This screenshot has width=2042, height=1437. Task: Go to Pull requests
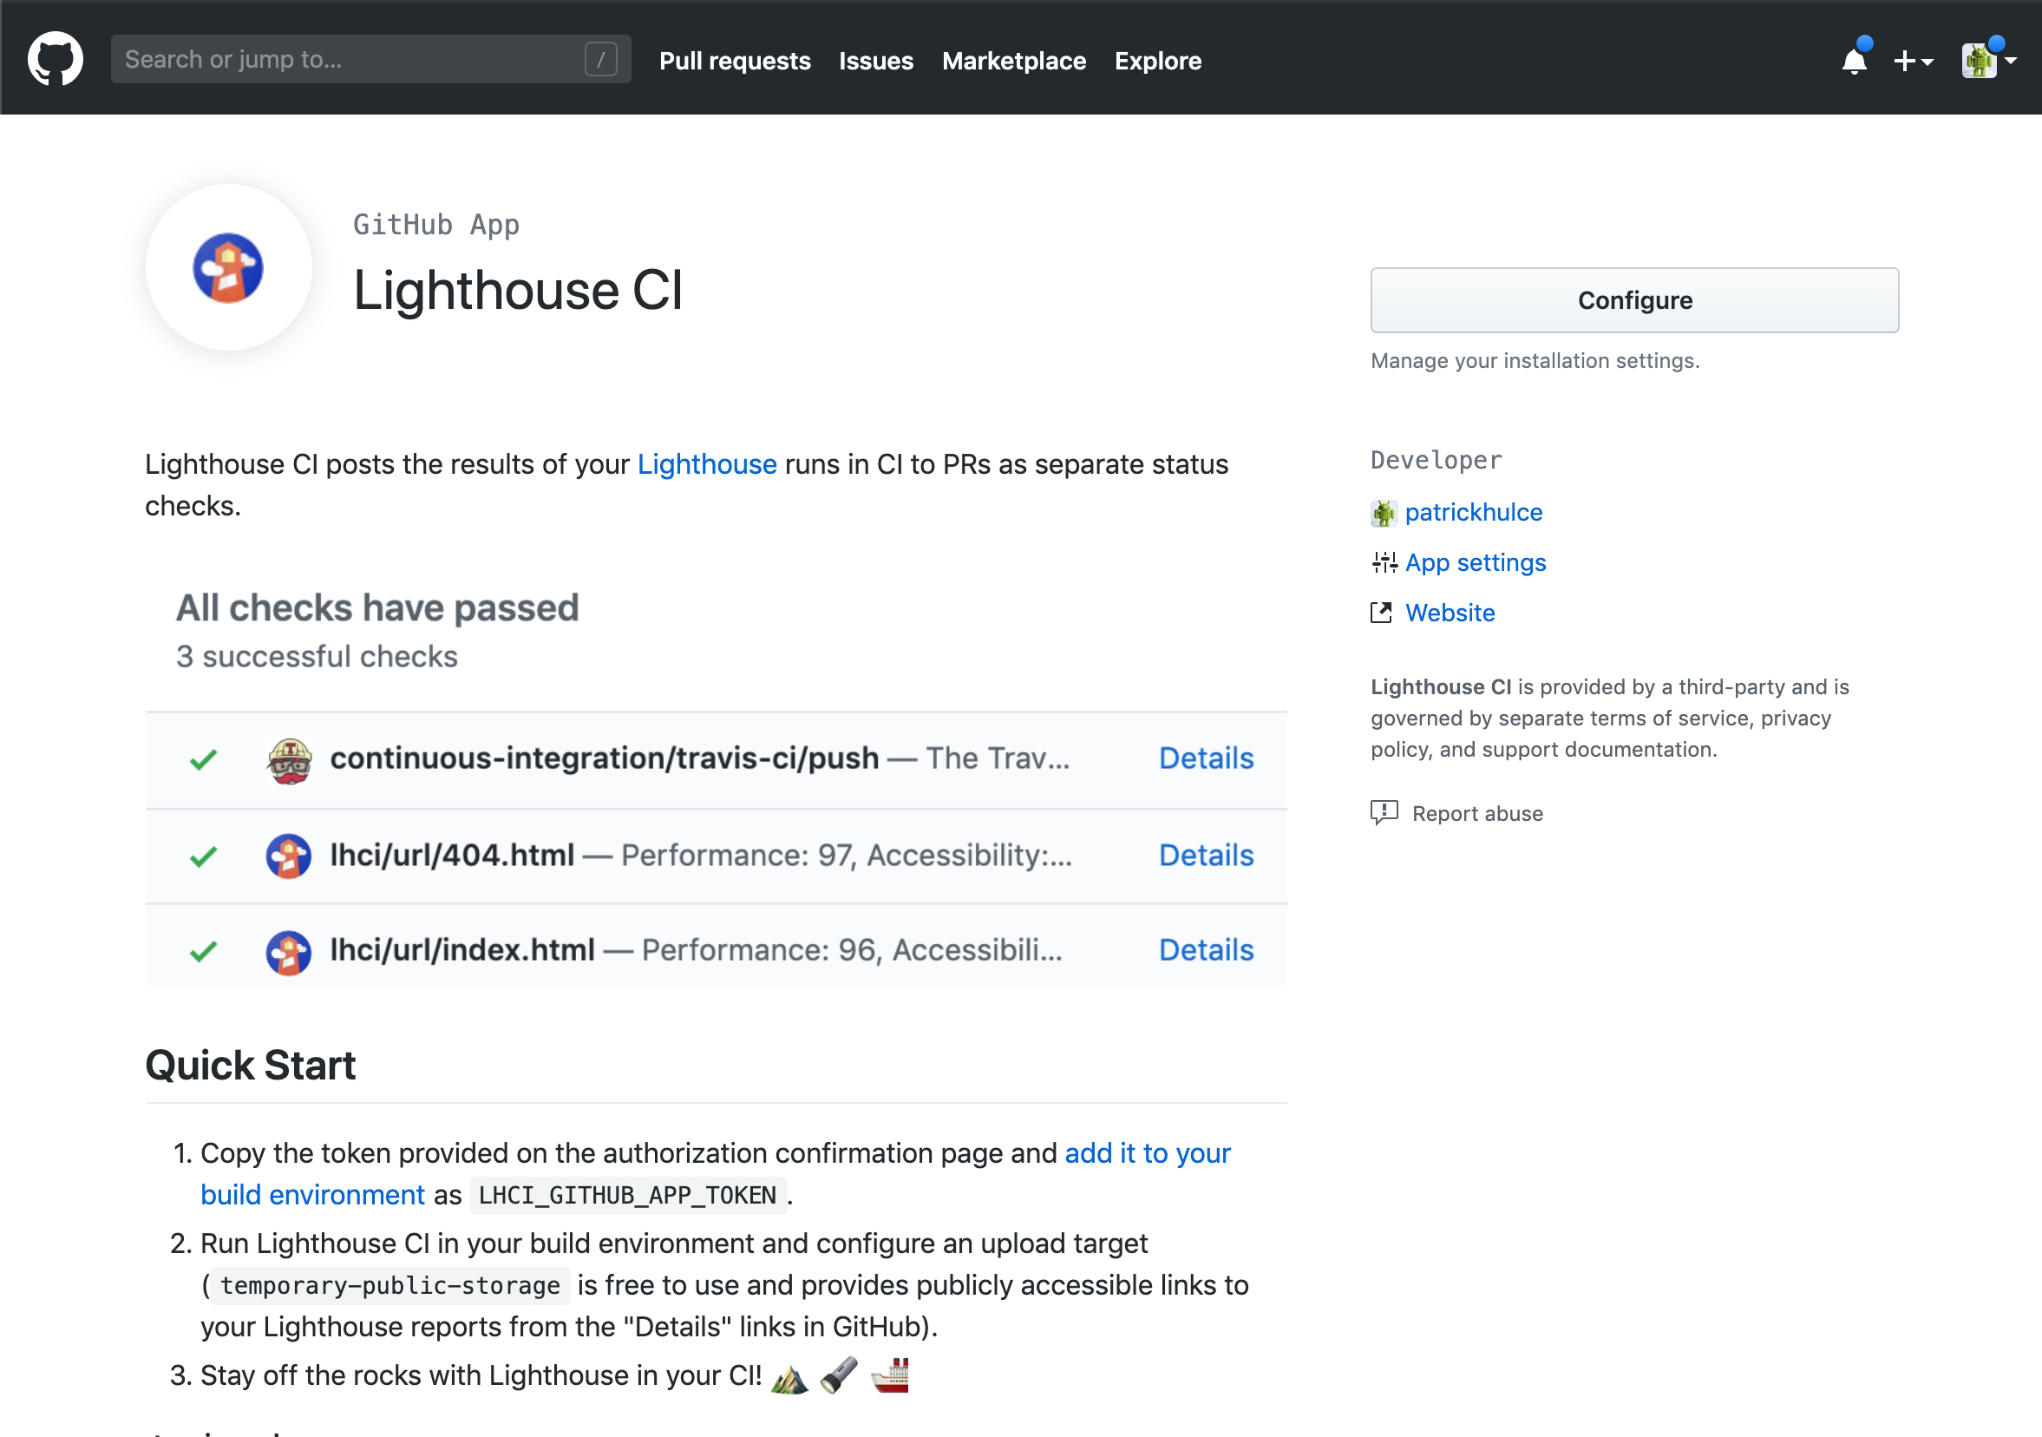[735, 61]
